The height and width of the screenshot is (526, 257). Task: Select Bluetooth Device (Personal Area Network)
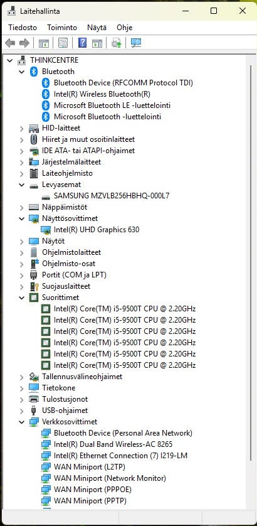[x=123, y=432]
